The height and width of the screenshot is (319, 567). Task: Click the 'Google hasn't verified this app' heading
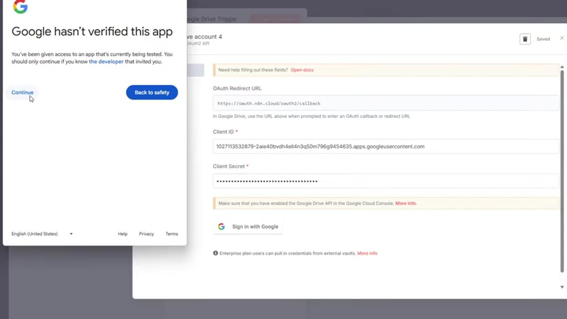click(x=92, y=32)
